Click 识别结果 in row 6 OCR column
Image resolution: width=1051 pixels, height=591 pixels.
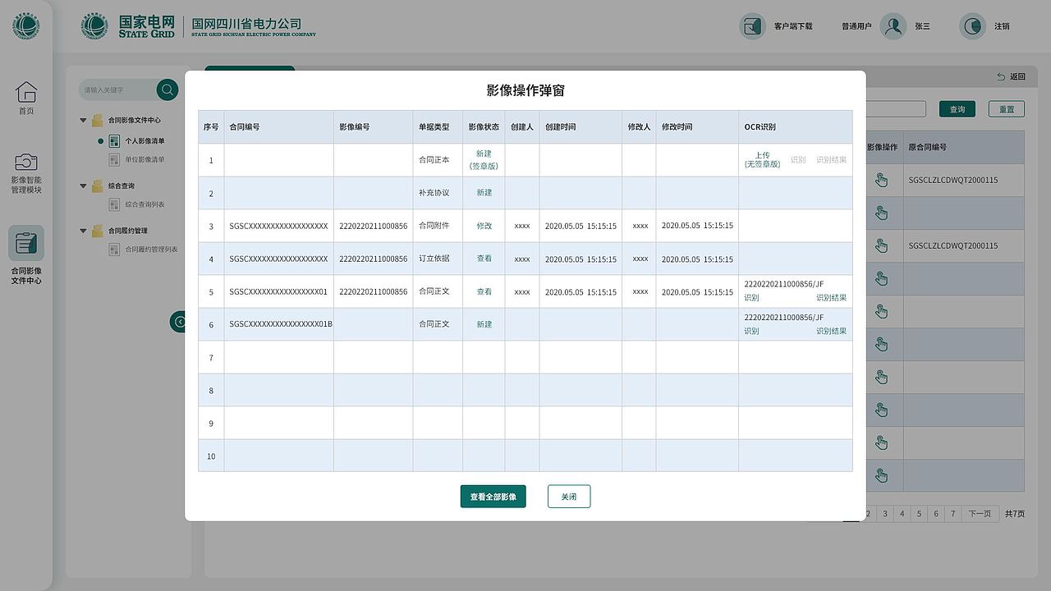pyautogui.click(x=831, y=332)
